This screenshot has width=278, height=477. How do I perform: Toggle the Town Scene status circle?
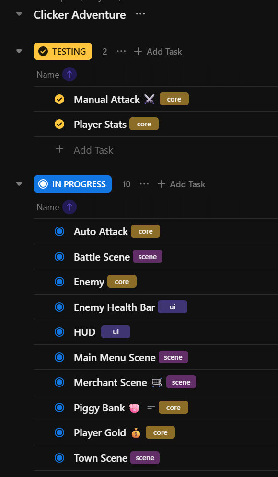pyautogui.click(x=59, y=458)
